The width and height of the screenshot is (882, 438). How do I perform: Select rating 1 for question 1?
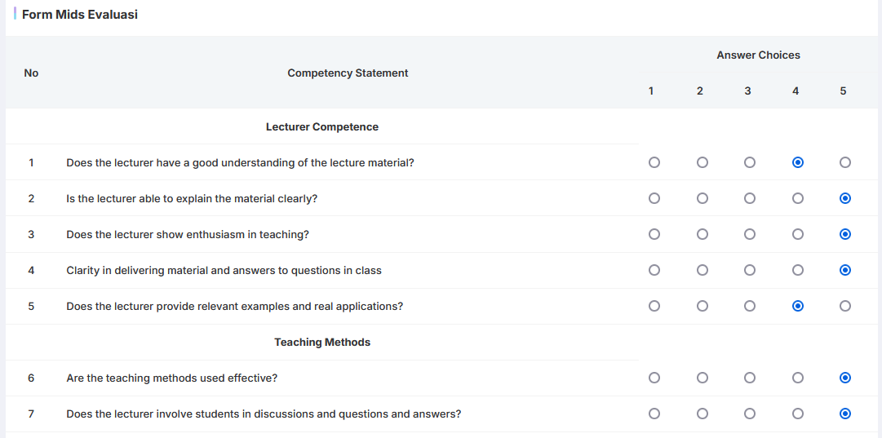654,162
